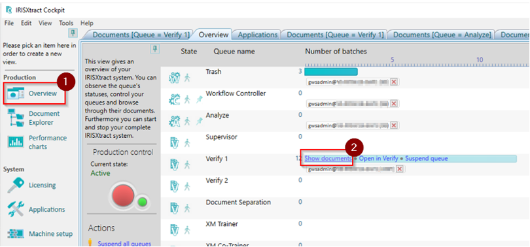The height and width of the screenshot is (247, 530).
Task: Open the View menu
Action: [45, 24]
